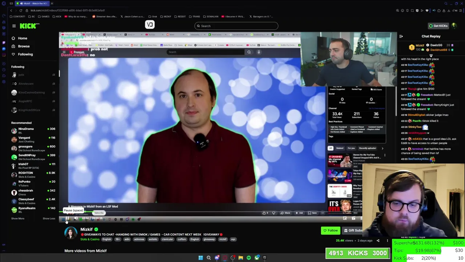This screenshot has width=465, height=262.
Task: Open the more options menu under the video
Action: (387, 241)
